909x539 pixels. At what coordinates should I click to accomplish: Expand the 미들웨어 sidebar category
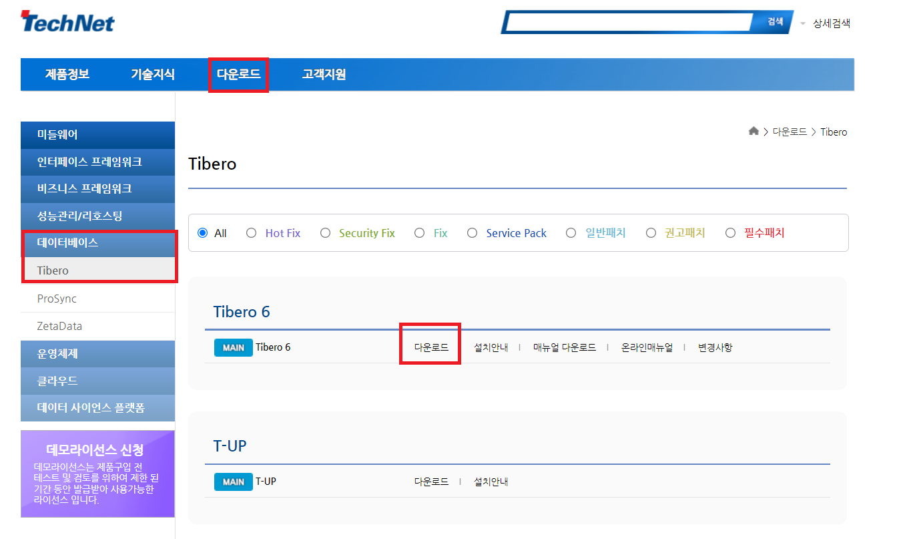(97, 135)
